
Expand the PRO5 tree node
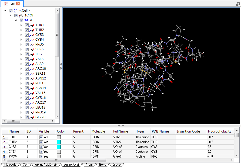coord(21,44)
